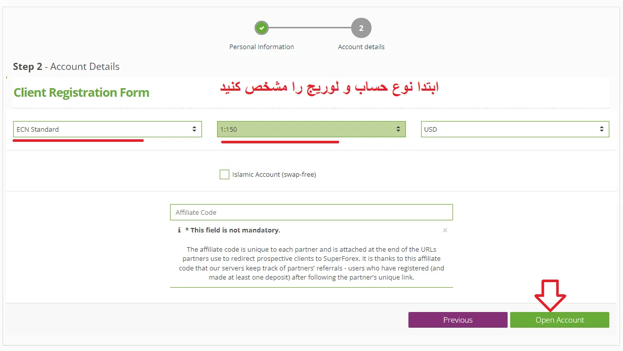This screenshot has height=351, width=623.
Task: Open the leverage dropdown showing 1:150
Action: point(311,129)
